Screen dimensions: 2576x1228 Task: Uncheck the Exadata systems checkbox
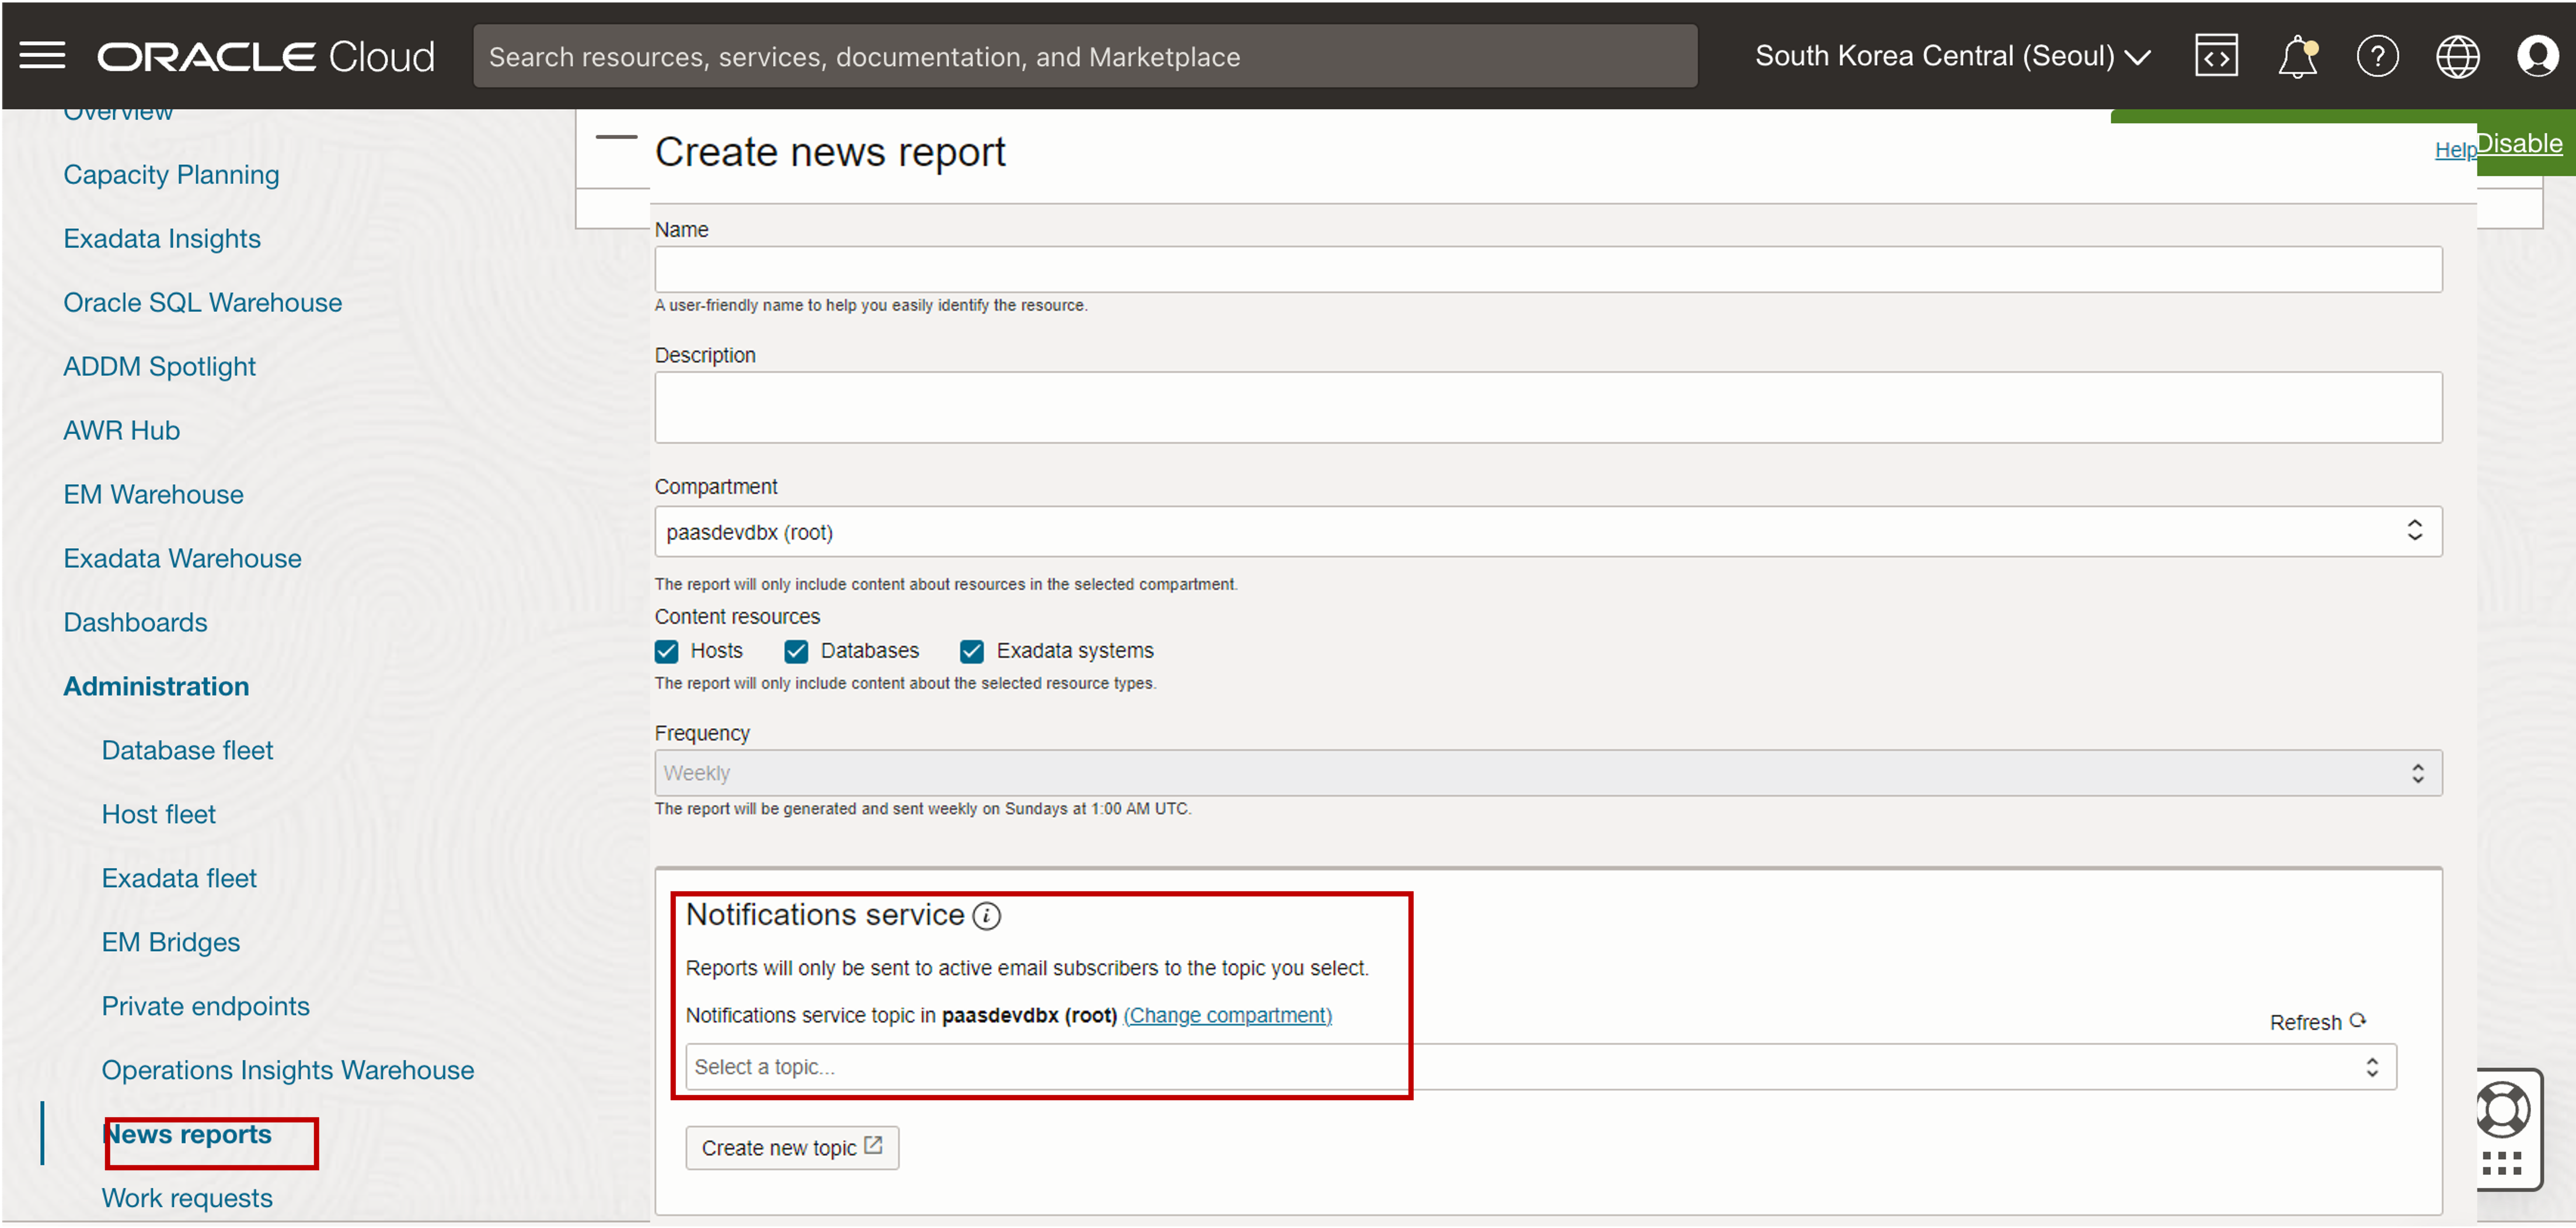tap(972, 652)
